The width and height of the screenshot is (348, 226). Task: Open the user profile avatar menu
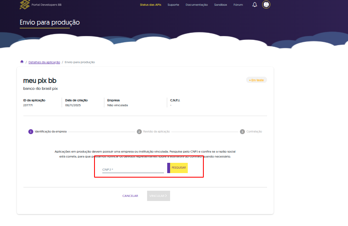(266, 5)
